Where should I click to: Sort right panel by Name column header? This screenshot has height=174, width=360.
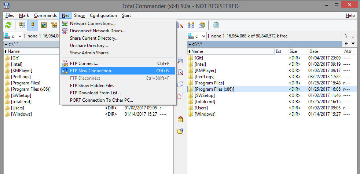(x=231, y=51)
